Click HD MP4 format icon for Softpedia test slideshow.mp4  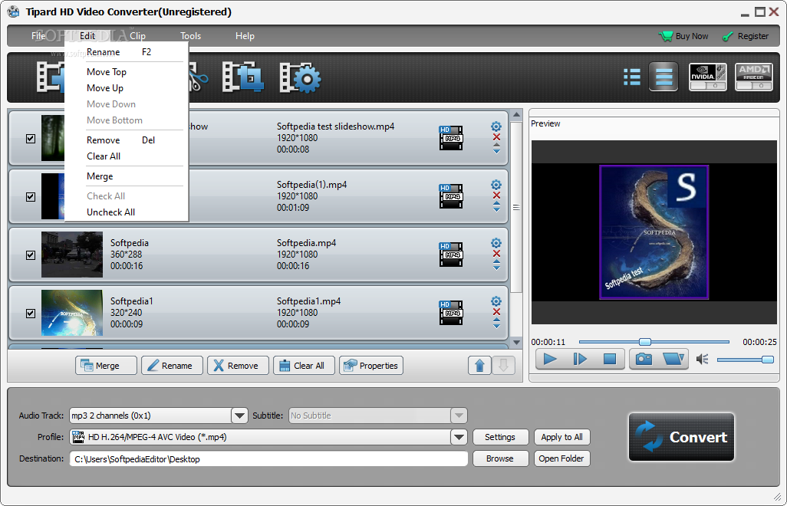(451, 138)
